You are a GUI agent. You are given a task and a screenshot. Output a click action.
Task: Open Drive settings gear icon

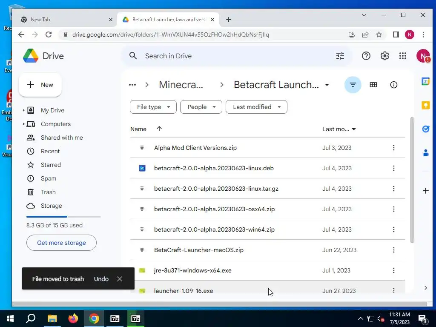(x=384, y=56)
